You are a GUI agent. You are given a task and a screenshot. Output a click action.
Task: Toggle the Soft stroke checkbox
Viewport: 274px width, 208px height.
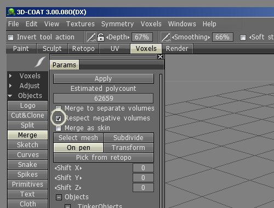tap(243, 37)
